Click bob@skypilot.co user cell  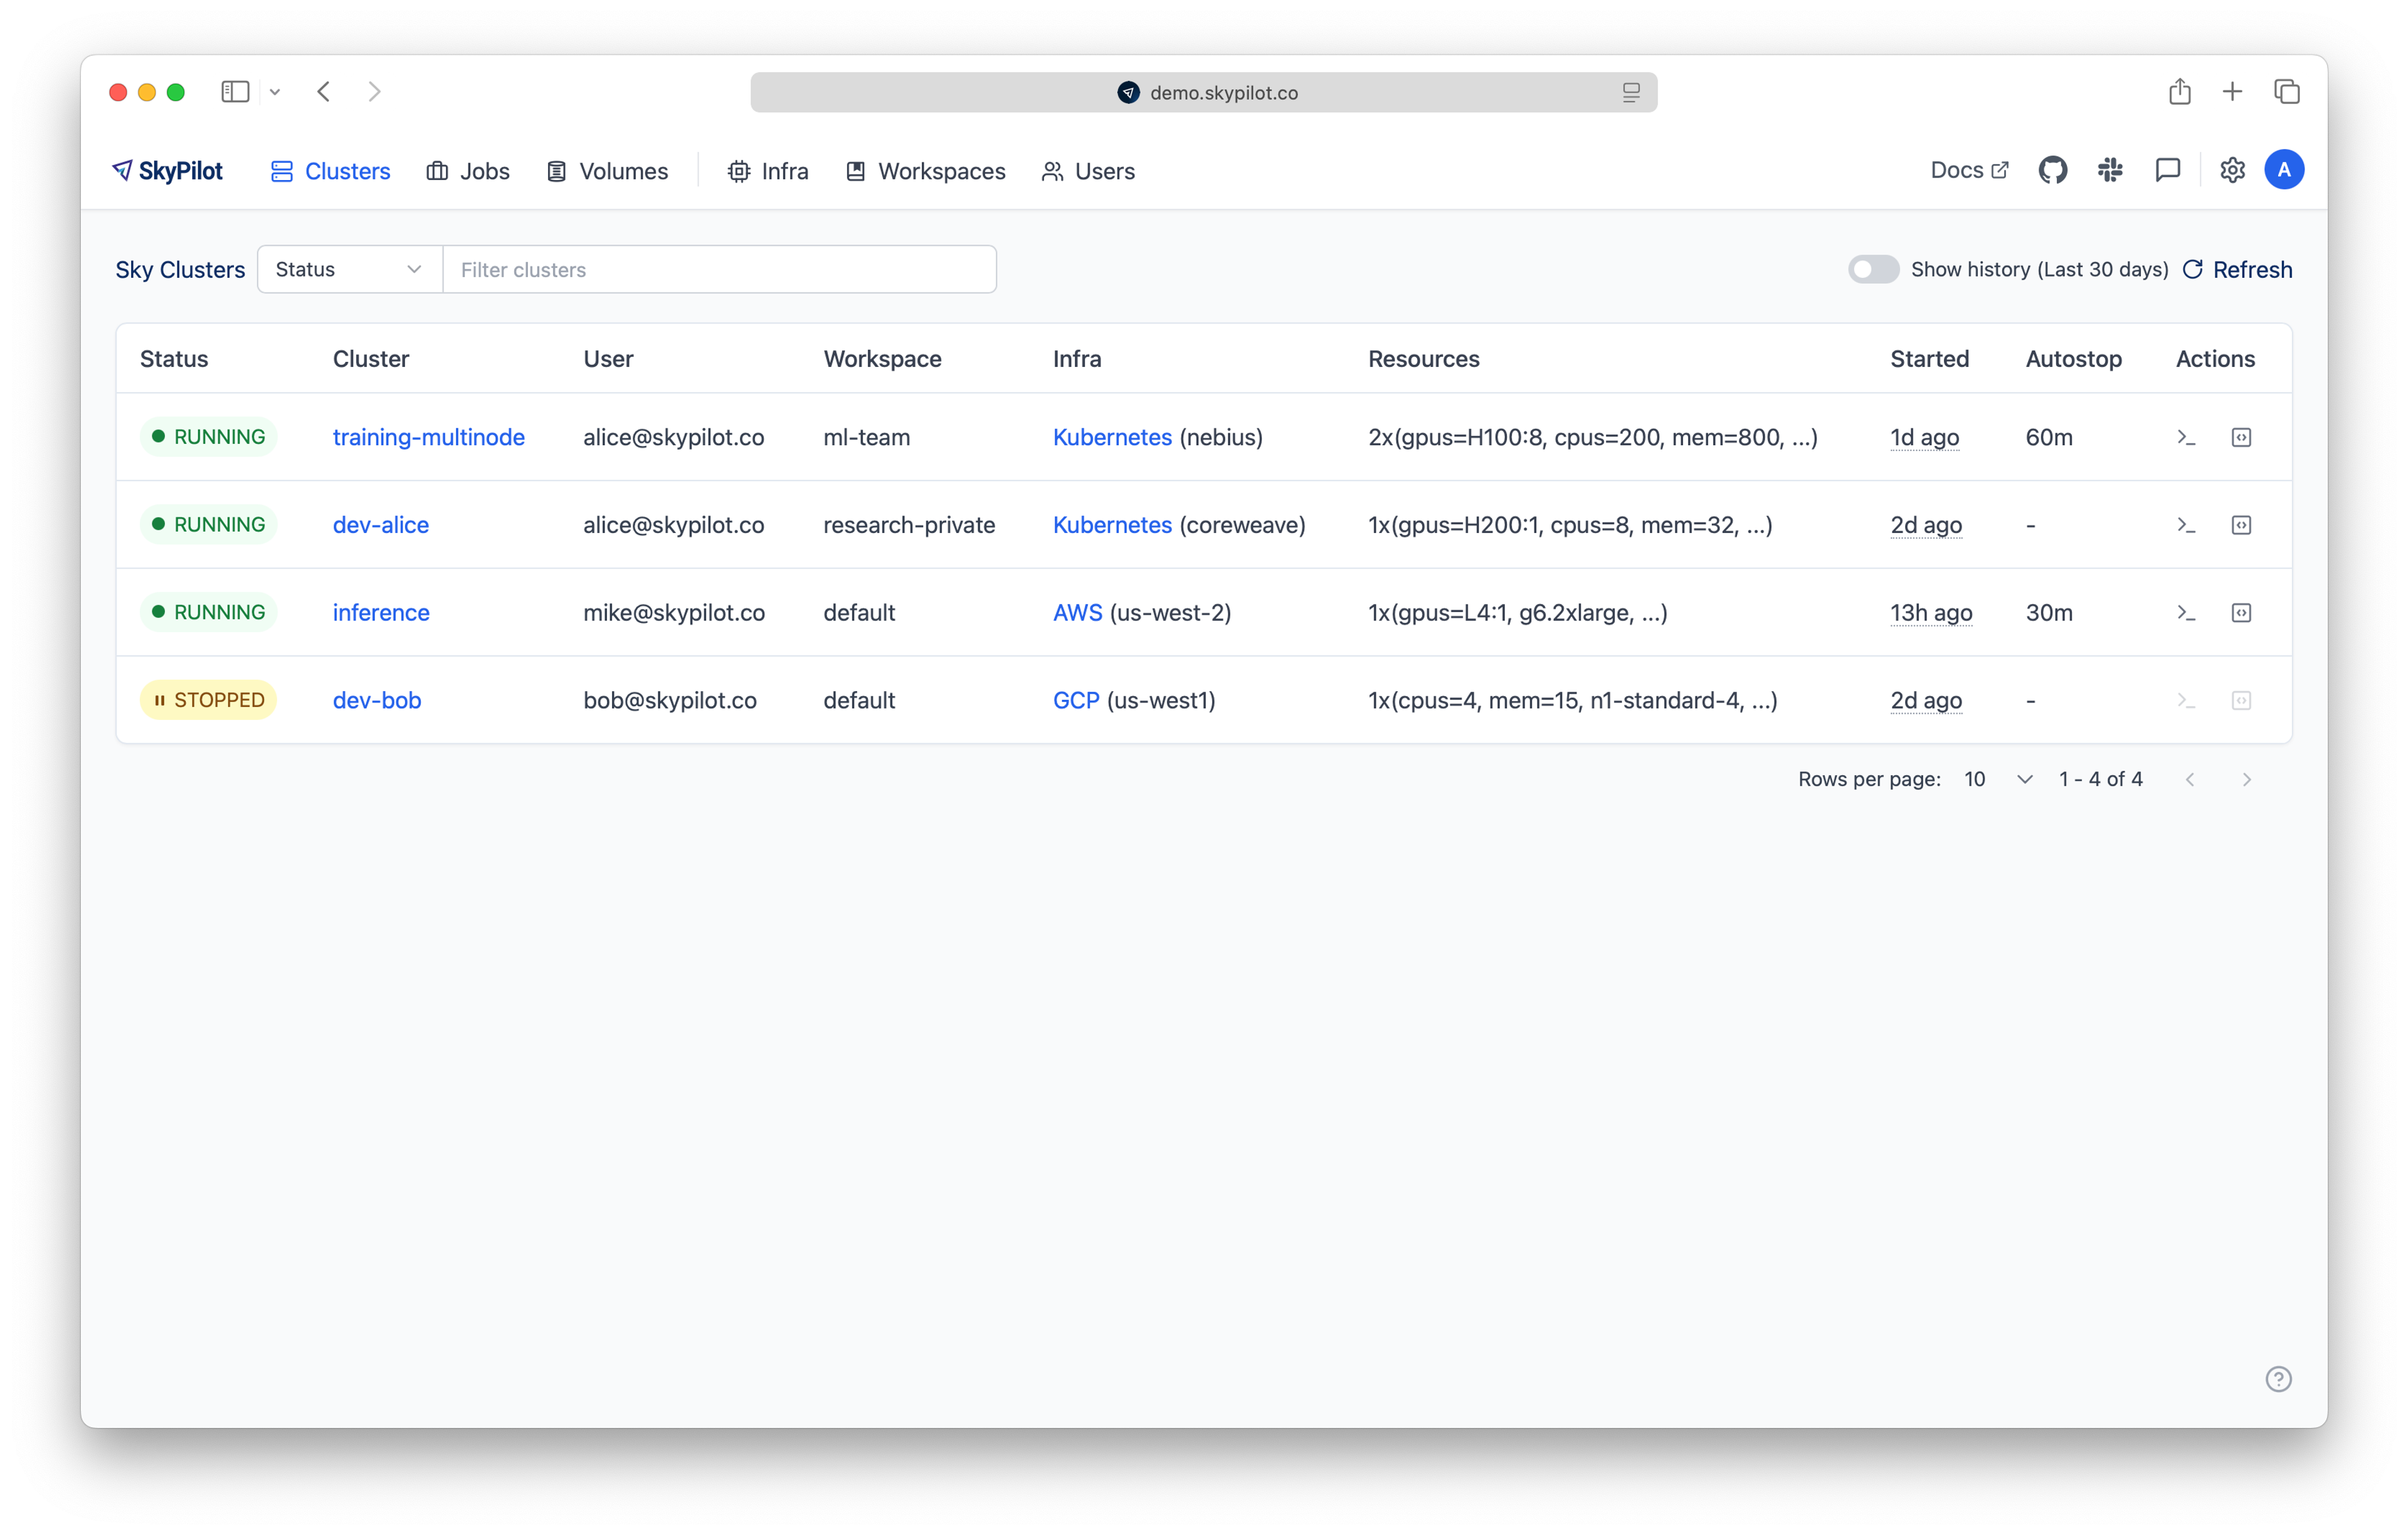670,700
